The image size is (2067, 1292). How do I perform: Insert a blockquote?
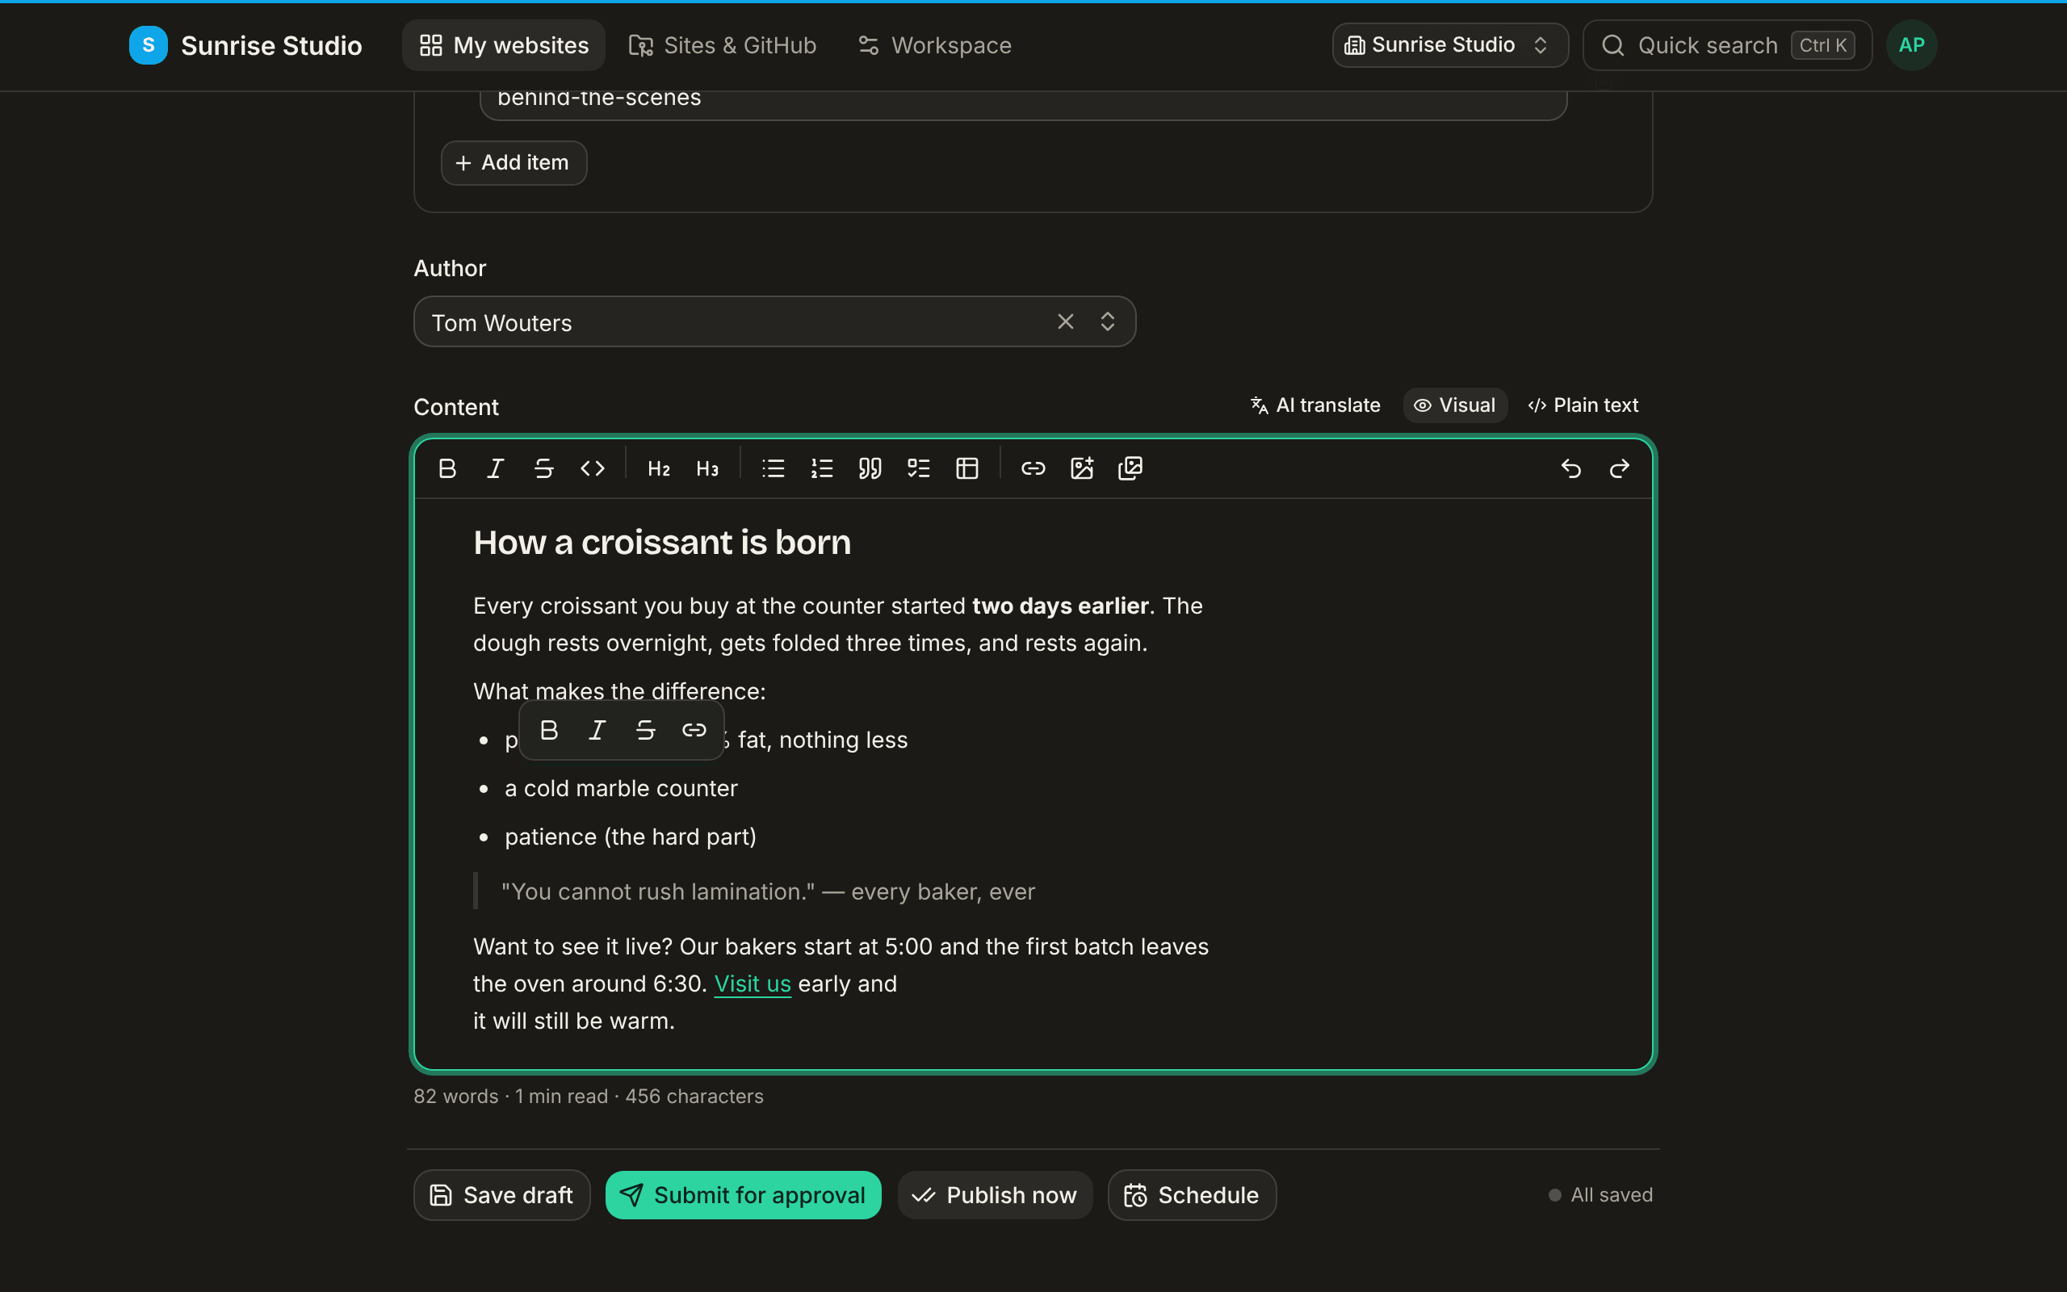[870, 468]
